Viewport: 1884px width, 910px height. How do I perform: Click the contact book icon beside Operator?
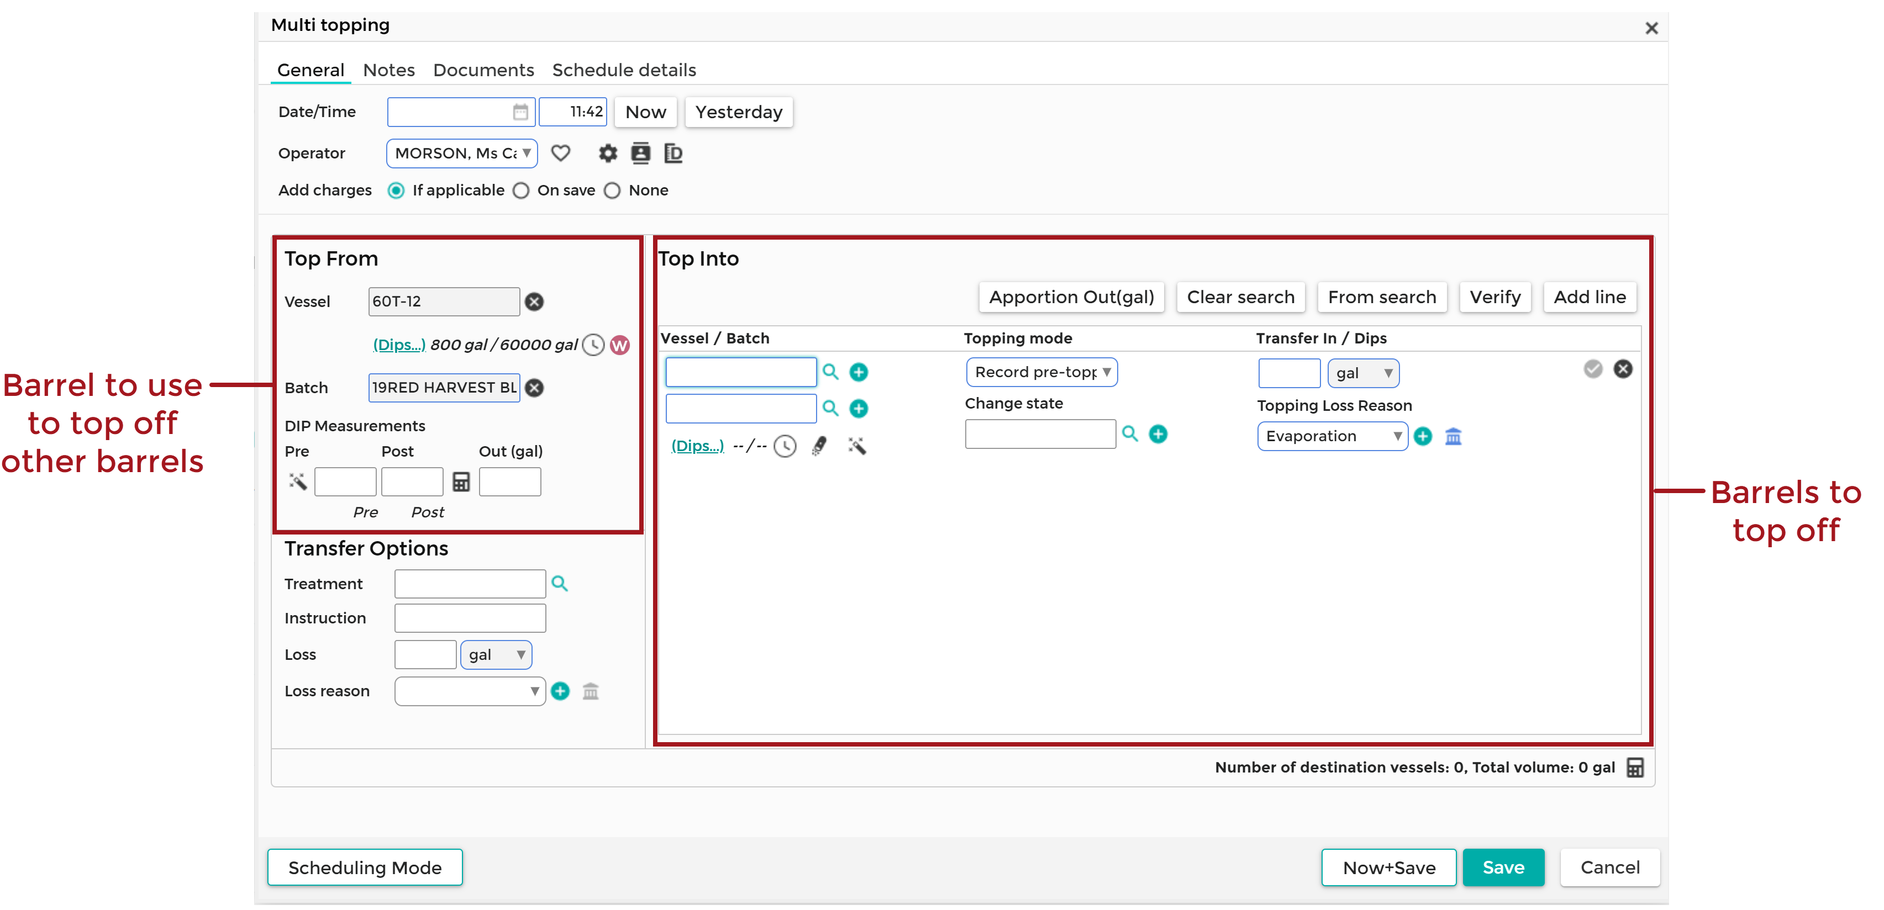641,153
